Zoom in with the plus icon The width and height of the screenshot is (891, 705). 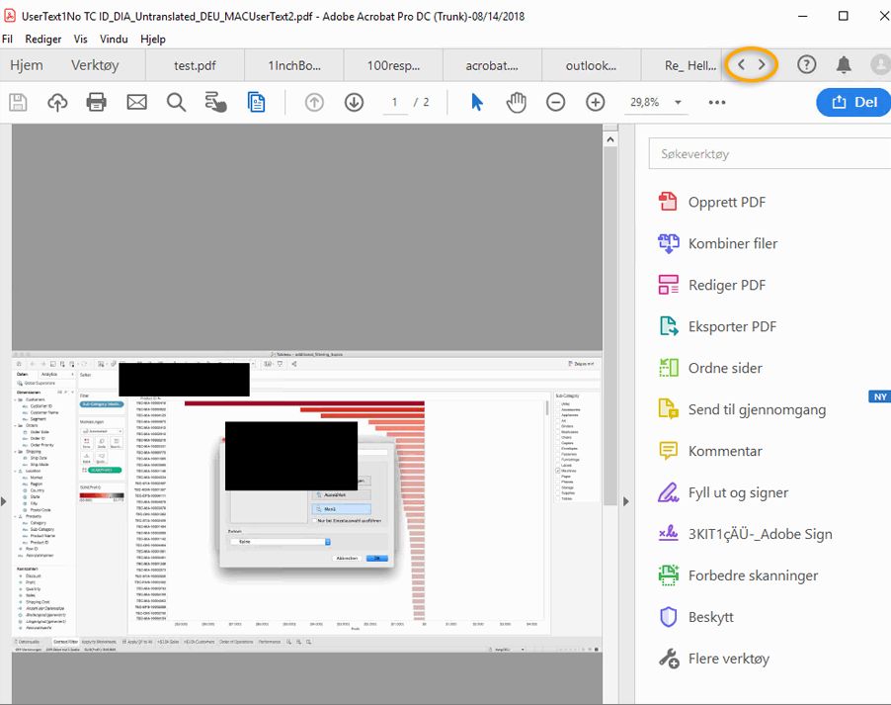(595, 102)
